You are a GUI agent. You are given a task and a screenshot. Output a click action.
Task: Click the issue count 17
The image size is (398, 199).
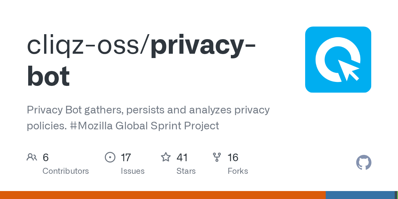point(126,157)
